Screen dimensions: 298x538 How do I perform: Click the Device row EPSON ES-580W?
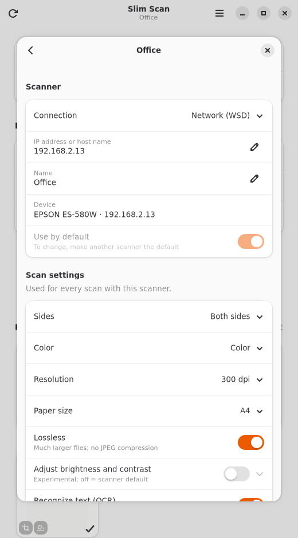149,210
